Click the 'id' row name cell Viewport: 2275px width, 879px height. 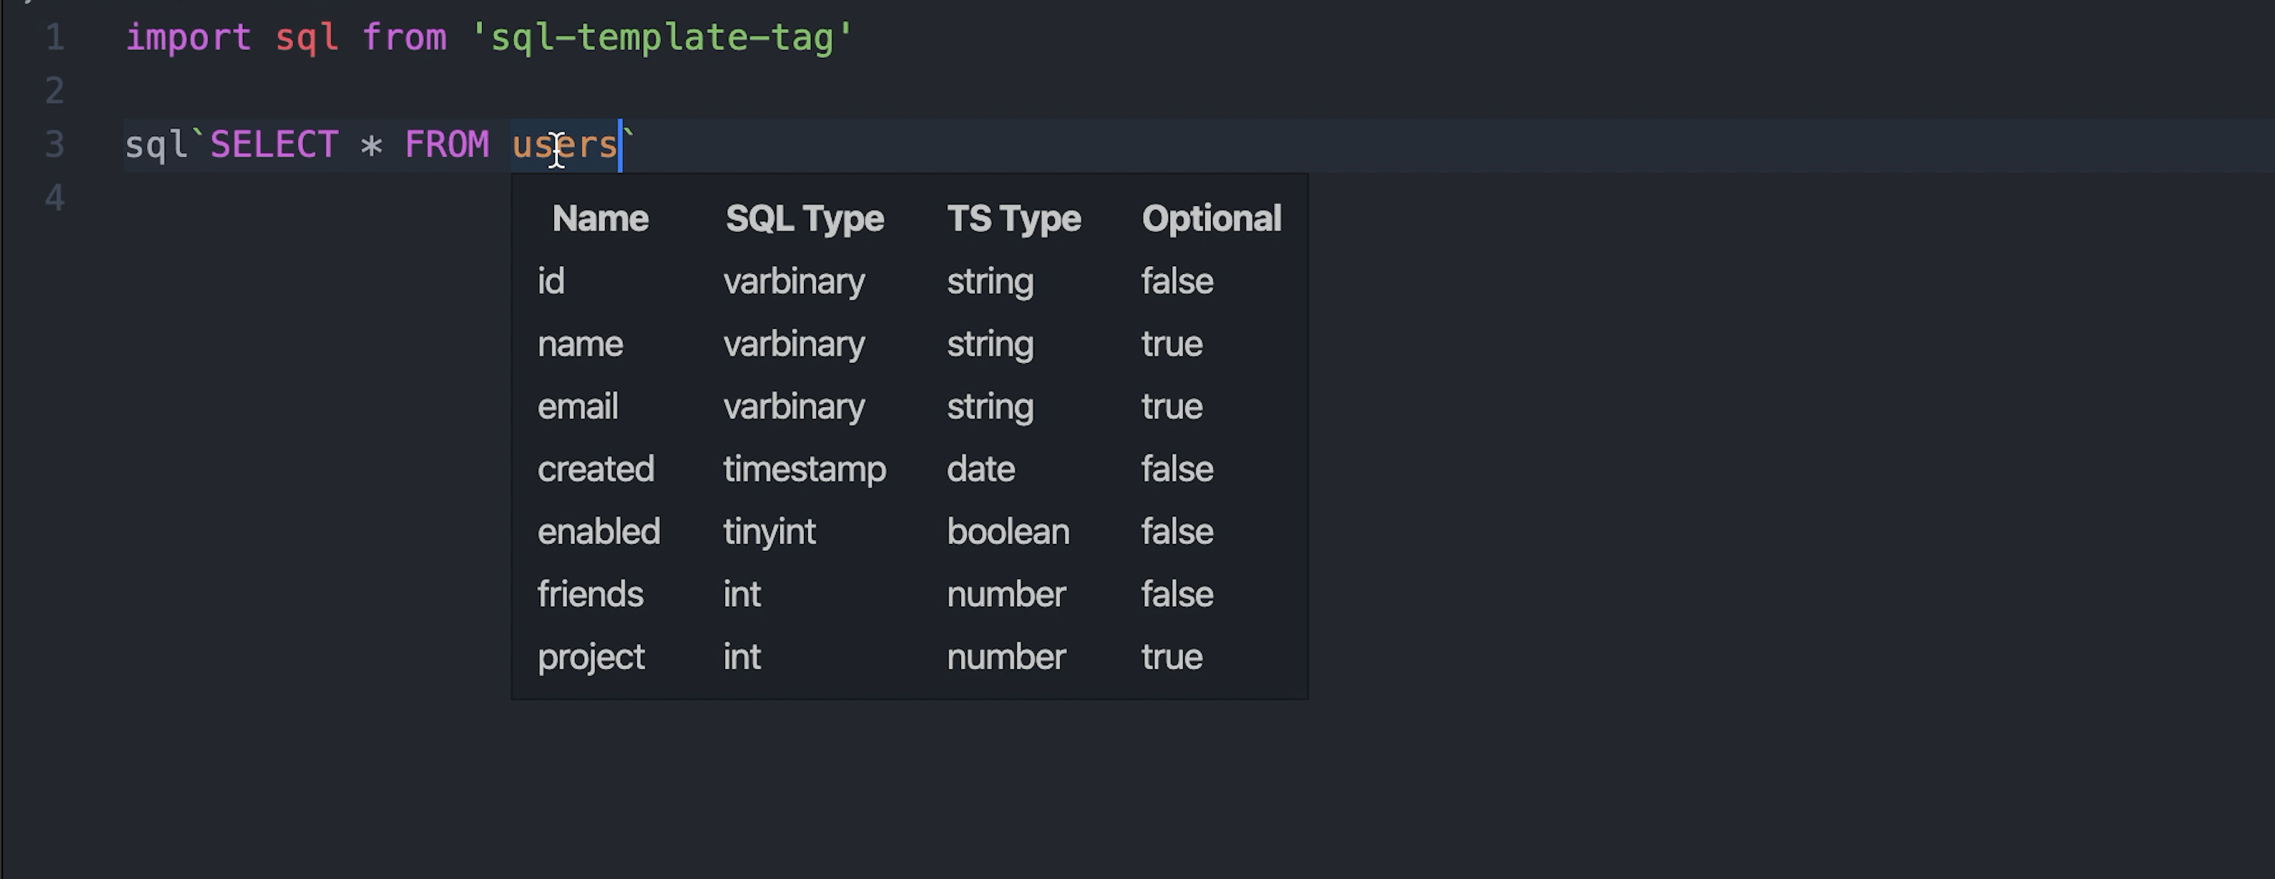tap(551, 281)
